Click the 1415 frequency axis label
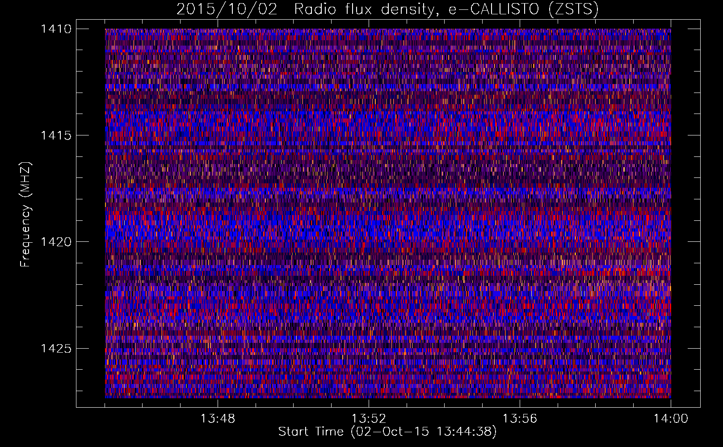The height and width of the screenshot is (447, 723). tap(56, 135)
